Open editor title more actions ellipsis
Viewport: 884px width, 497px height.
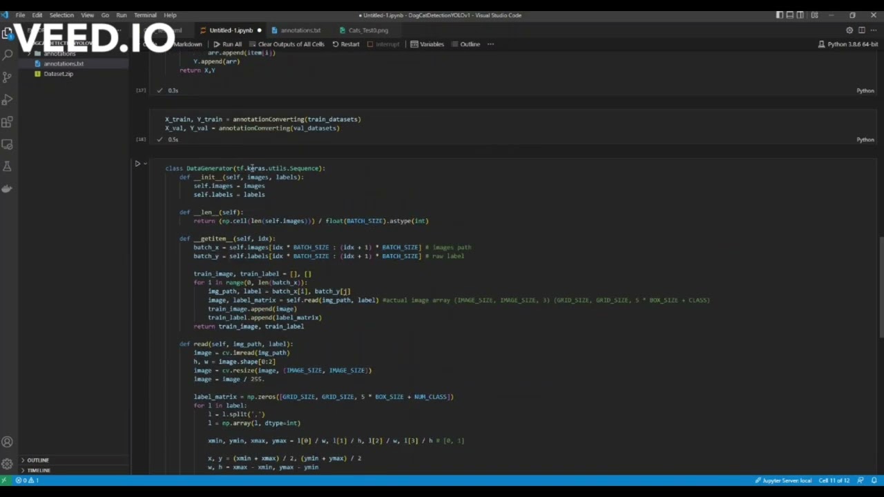point(873,30)
